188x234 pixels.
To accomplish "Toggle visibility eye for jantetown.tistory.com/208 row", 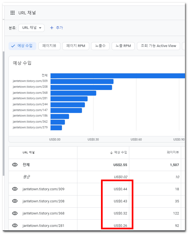I will click(x=15, y=201).
